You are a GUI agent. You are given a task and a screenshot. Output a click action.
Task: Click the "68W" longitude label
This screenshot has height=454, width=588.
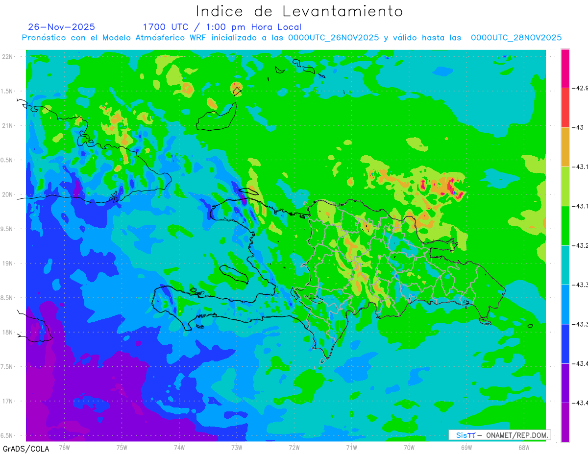[524, 447]
